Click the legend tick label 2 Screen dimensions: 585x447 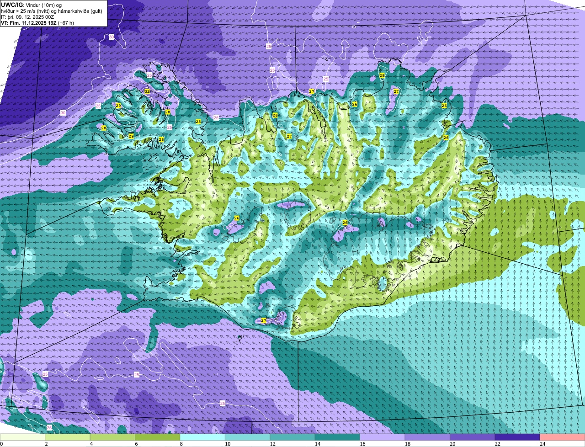[46, 444]
